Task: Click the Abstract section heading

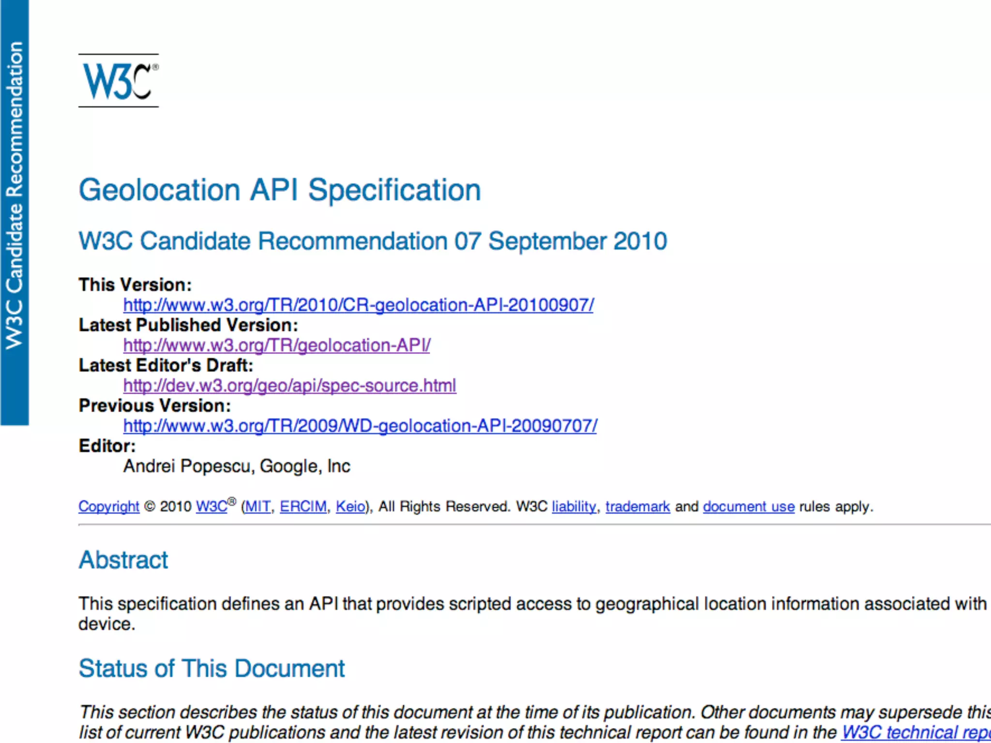Action: [x=123, y=560]
